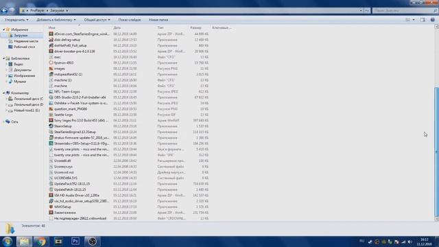Screen dimensions: 439x247
Task: Select question_mark_PNG66 file icon
Action: tap(51, 109)
